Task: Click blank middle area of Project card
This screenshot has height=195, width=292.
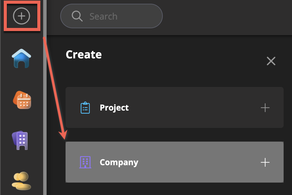Action: tap(193, 108)
